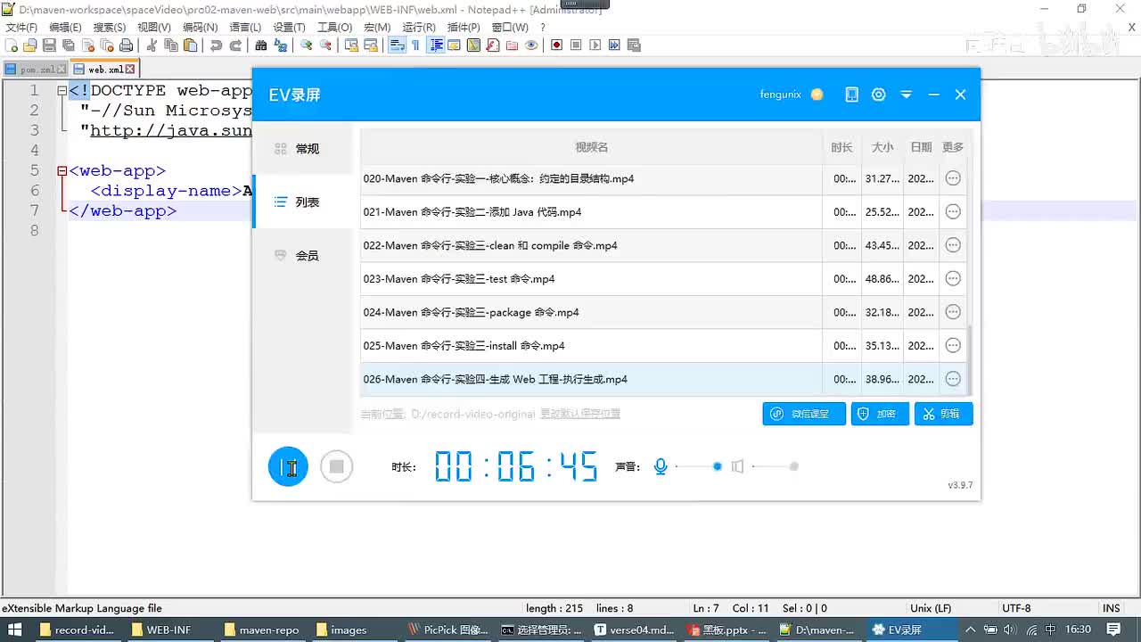Open more options for 024-Maven video
The width and height of the screenshot is (1141, 642).
(953, 312)
